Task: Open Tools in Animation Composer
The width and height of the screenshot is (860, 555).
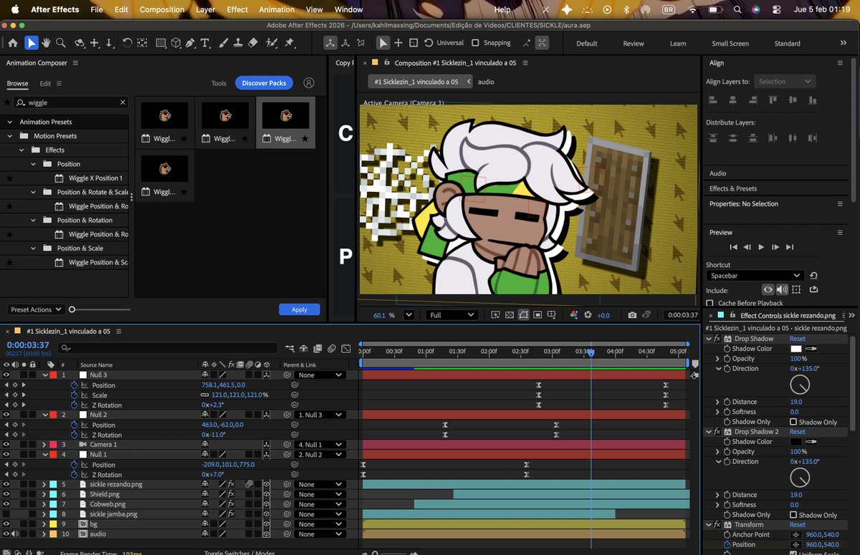Action: coord(219,83)
